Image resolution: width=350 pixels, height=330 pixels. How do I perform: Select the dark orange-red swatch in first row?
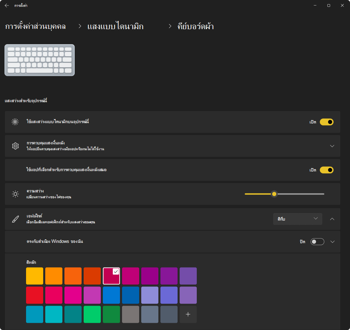coord(92,276)
